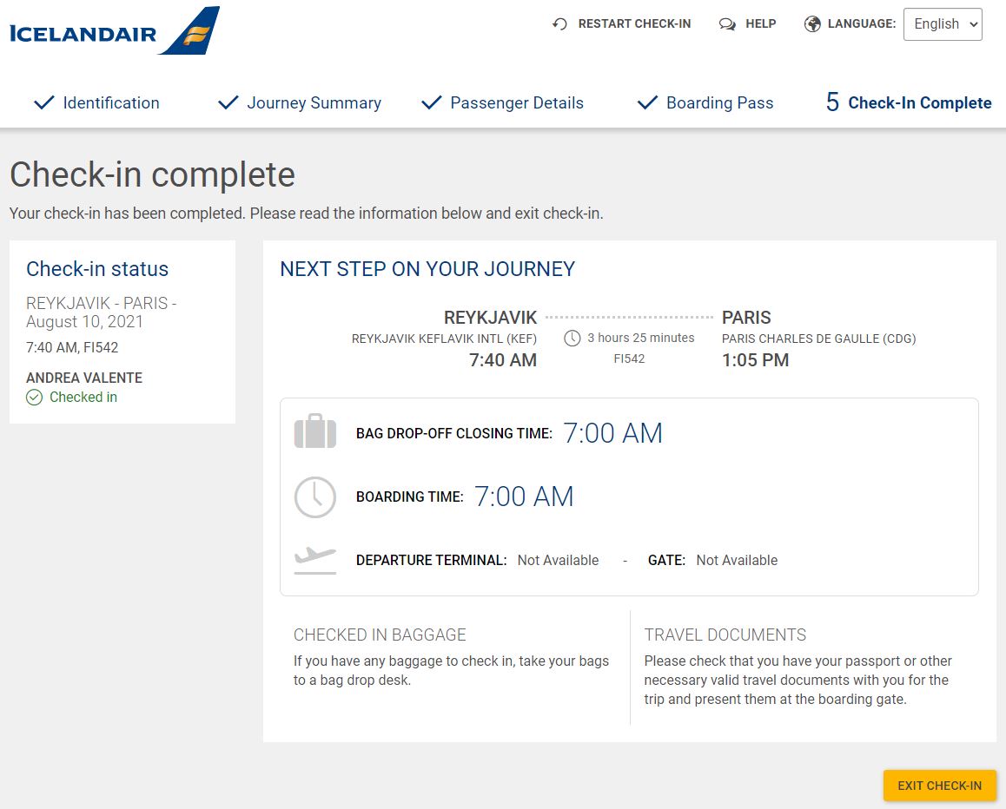Click the green Checked in checkmark
Viewport: 1006px width, 809px height.
click(34, 398)
